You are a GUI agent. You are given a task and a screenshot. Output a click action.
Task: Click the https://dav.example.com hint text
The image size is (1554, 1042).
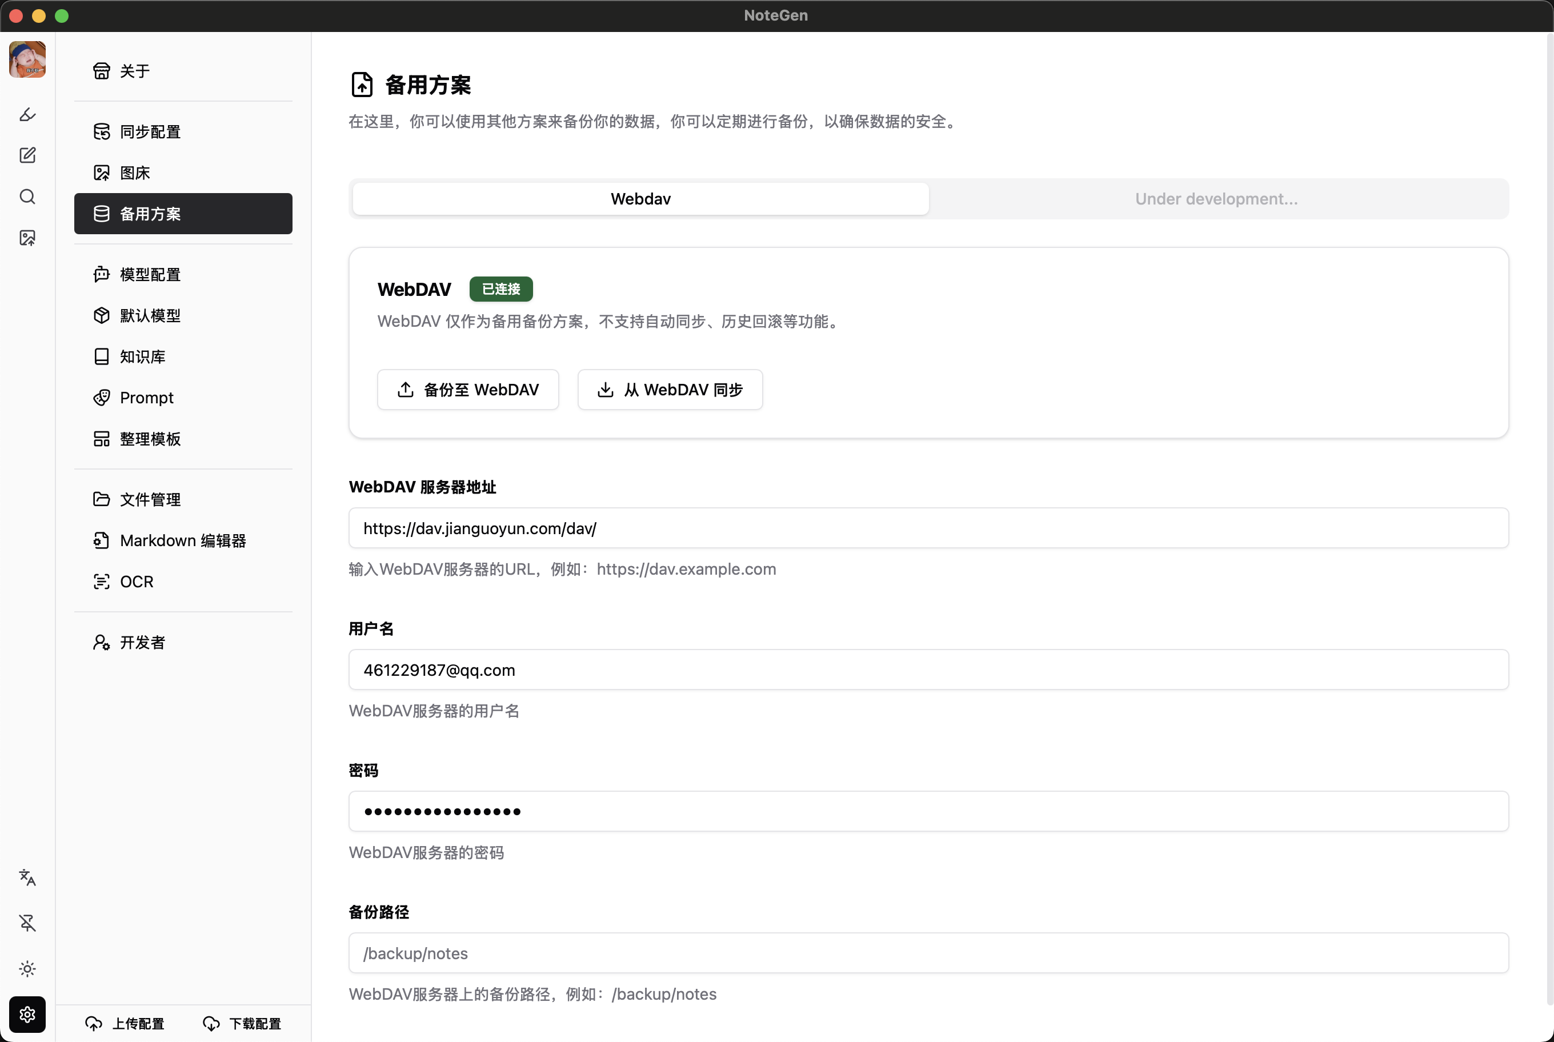[x=687, y=570]
